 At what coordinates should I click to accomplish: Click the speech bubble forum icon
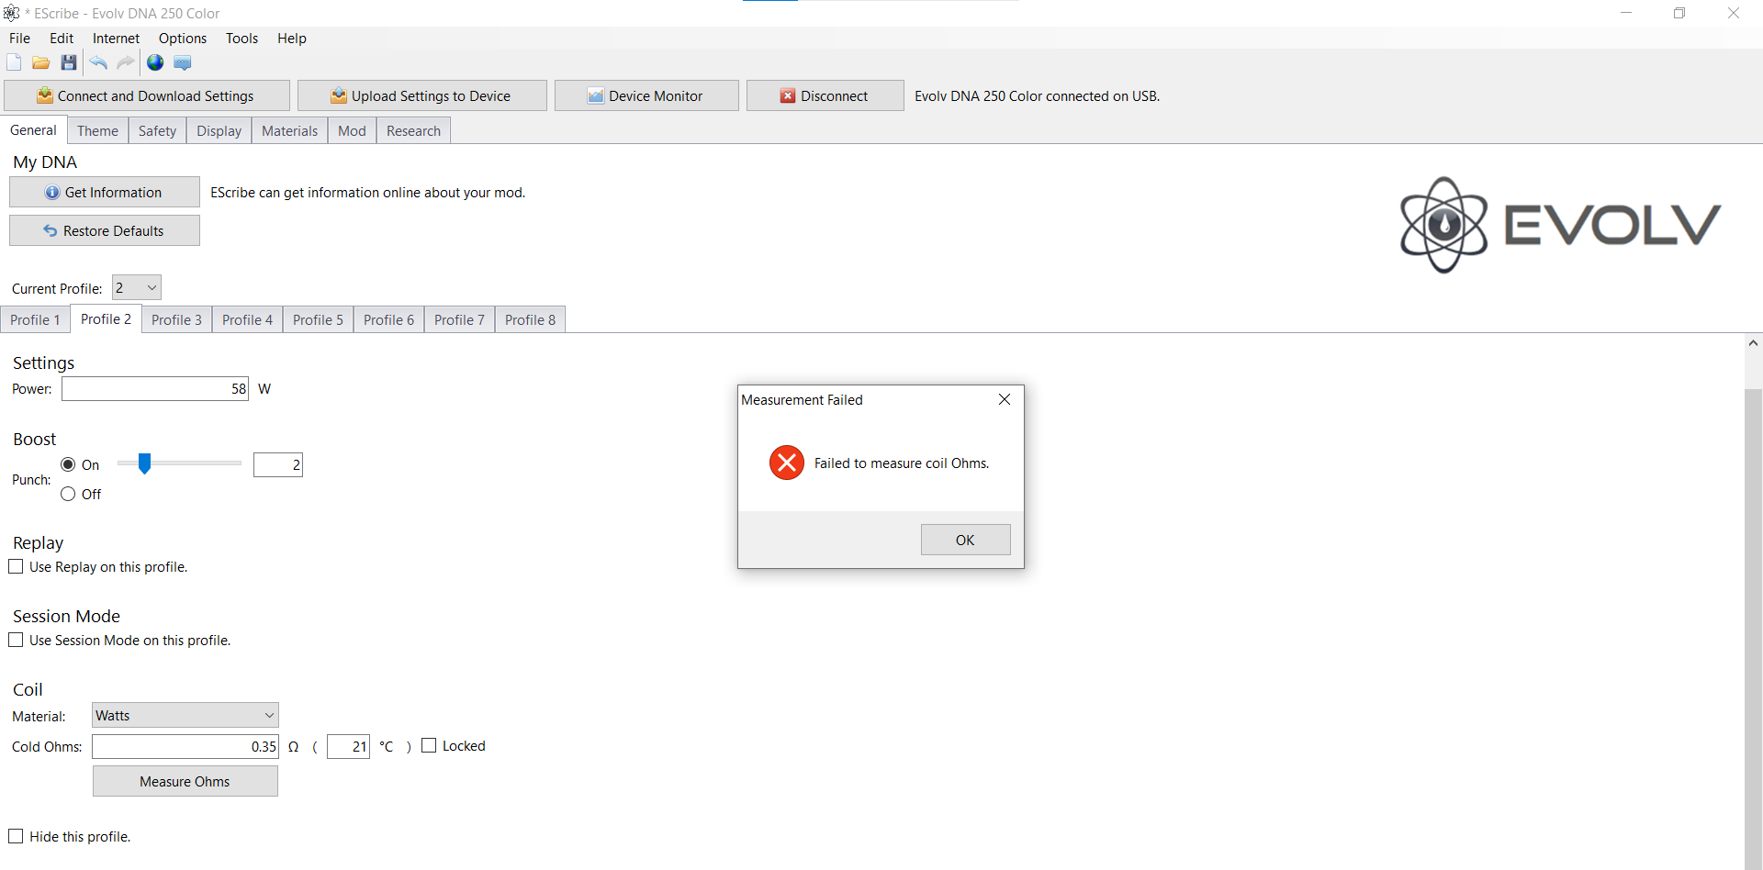pyautogui.click(x=183, y=62)
